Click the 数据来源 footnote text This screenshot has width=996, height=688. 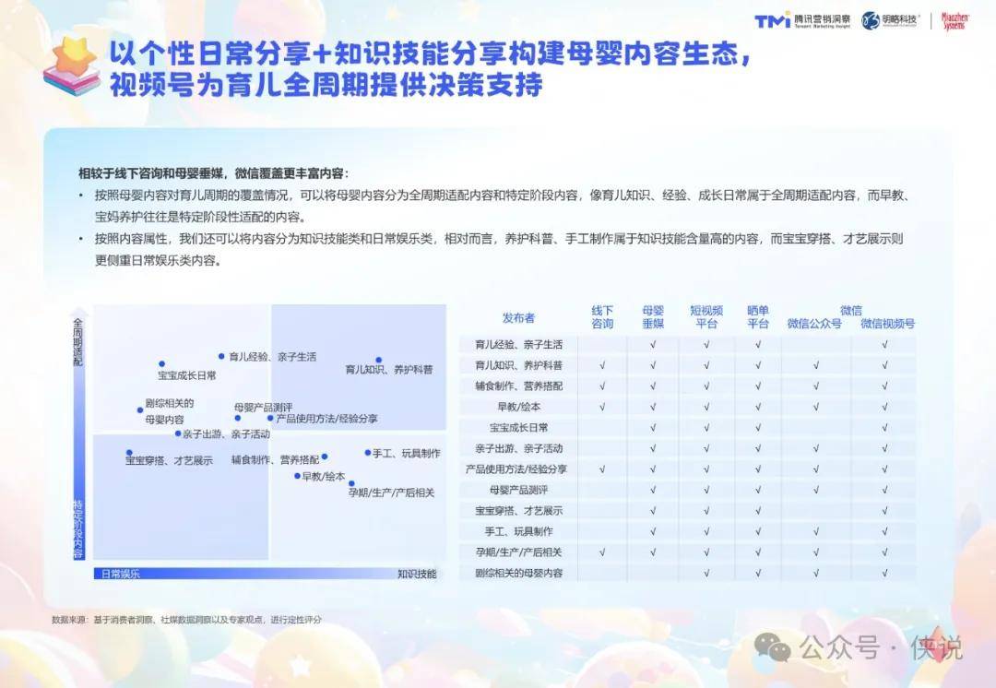coord(186,620)
